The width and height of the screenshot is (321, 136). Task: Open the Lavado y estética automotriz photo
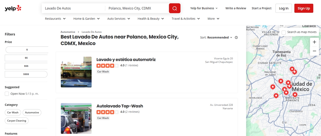click(x=76, y=72)
